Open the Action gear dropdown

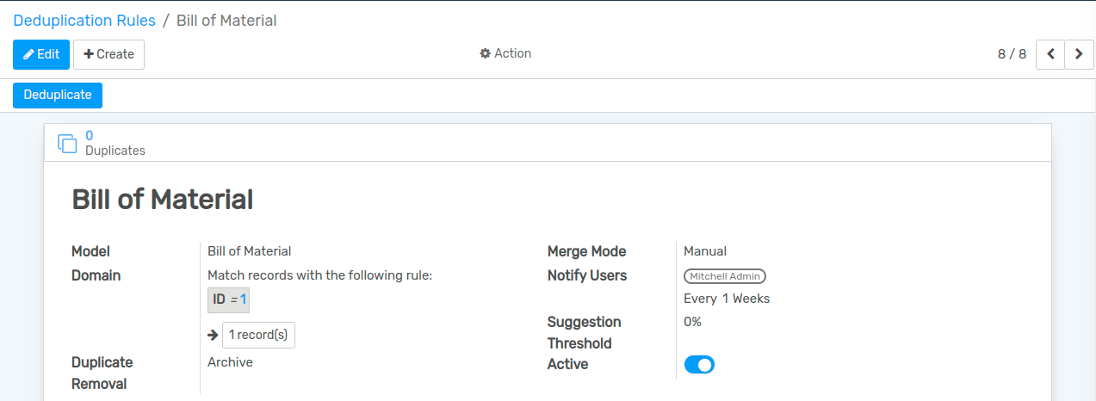click(505, 53)
